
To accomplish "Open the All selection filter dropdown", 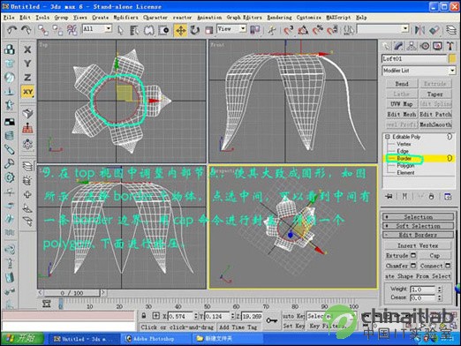I will (x=97, y=29).
